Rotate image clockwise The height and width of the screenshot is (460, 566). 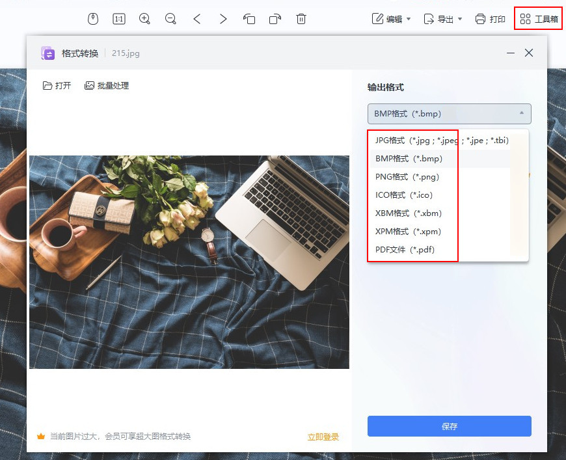pyautogui.click(x=275, y=19)
